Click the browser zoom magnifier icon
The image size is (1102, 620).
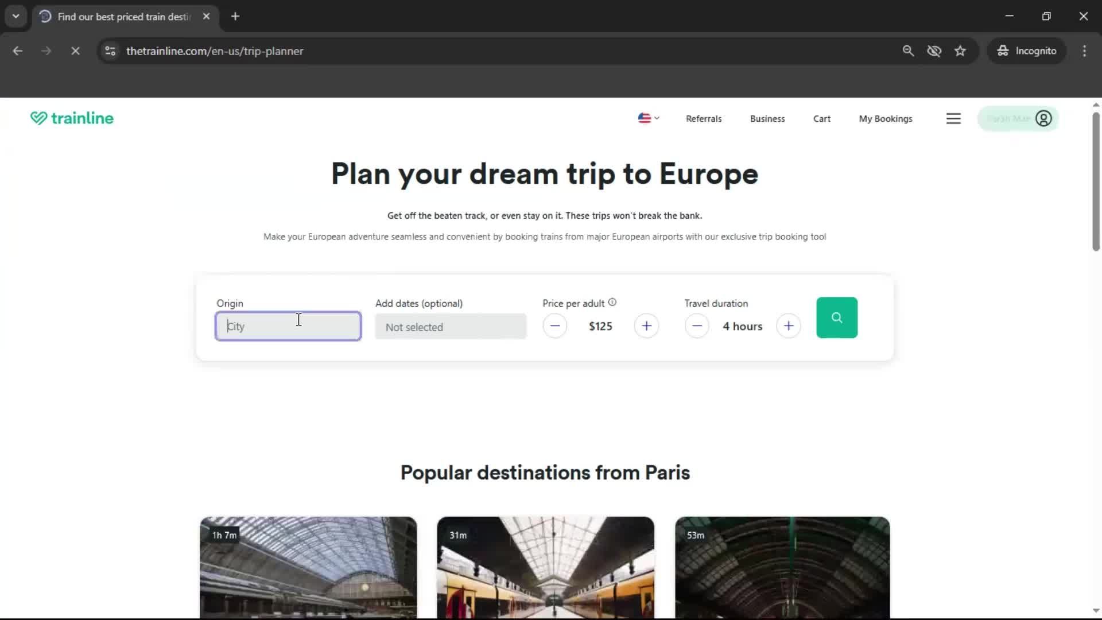click(908, 51)
